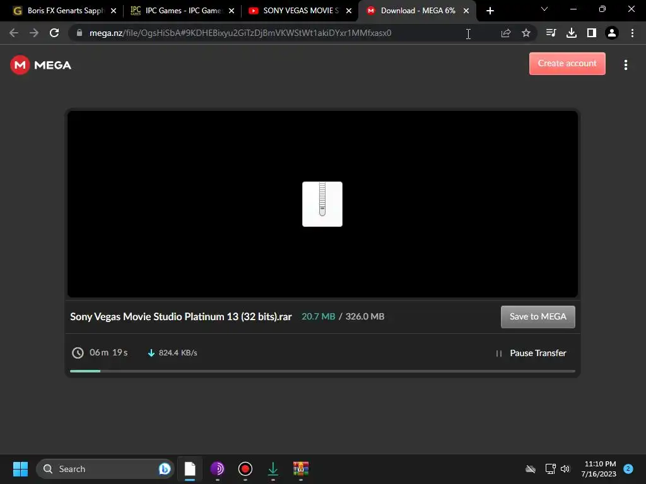
Task: Close the Boris FX tab
Action: click(114, 11)
